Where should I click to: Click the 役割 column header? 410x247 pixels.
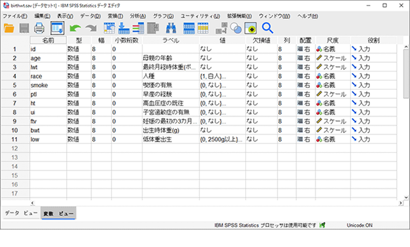[374, 40]
